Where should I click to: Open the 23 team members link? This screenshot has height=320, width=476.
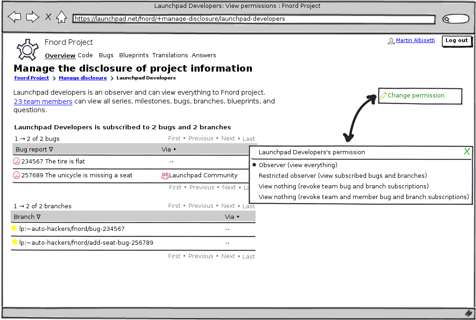click(43, 102)
